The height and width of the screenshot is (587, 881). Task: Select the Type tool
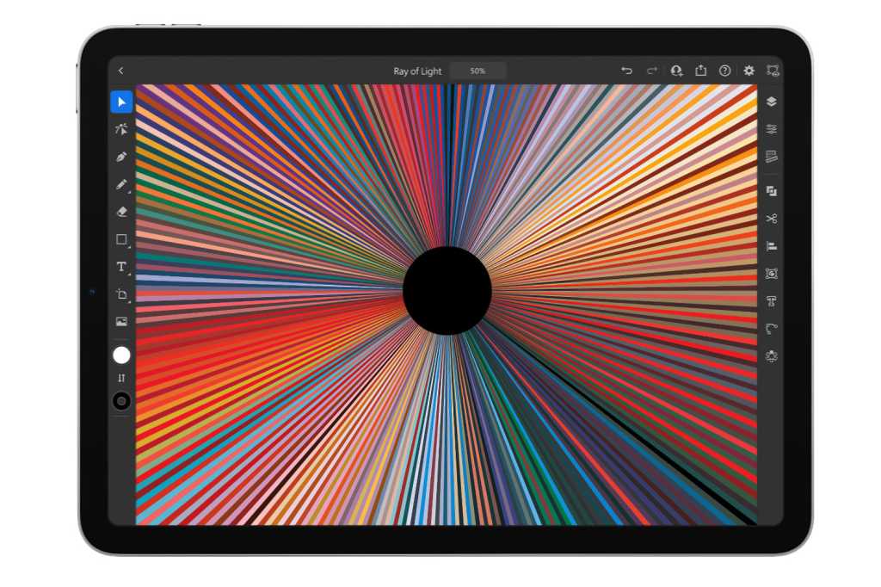click(x=121, y=267)
